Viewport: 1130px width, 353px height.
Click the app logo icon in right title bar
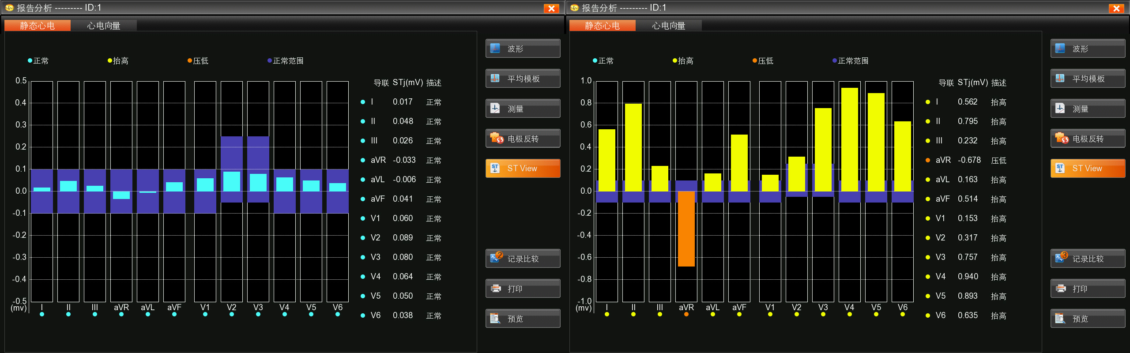[x=574, y=8]
